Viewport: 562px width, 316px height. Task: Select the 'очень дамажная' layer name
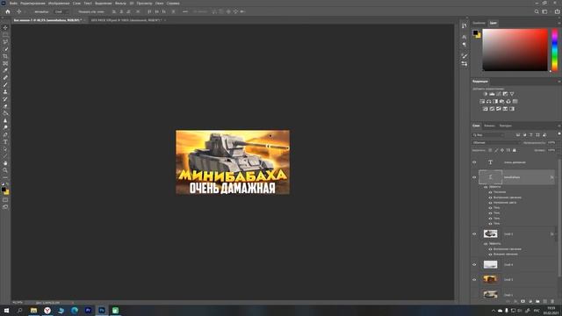(515, 162)
